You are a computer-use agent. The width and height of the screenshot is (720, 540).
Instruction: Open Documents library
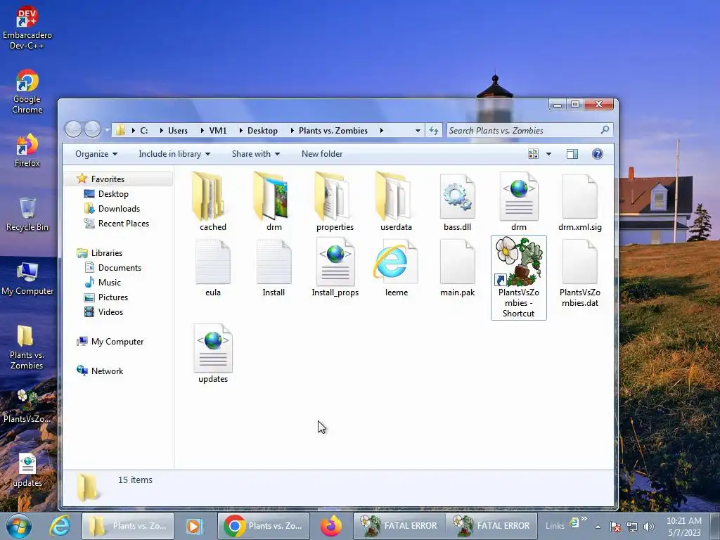pos(120,268)
